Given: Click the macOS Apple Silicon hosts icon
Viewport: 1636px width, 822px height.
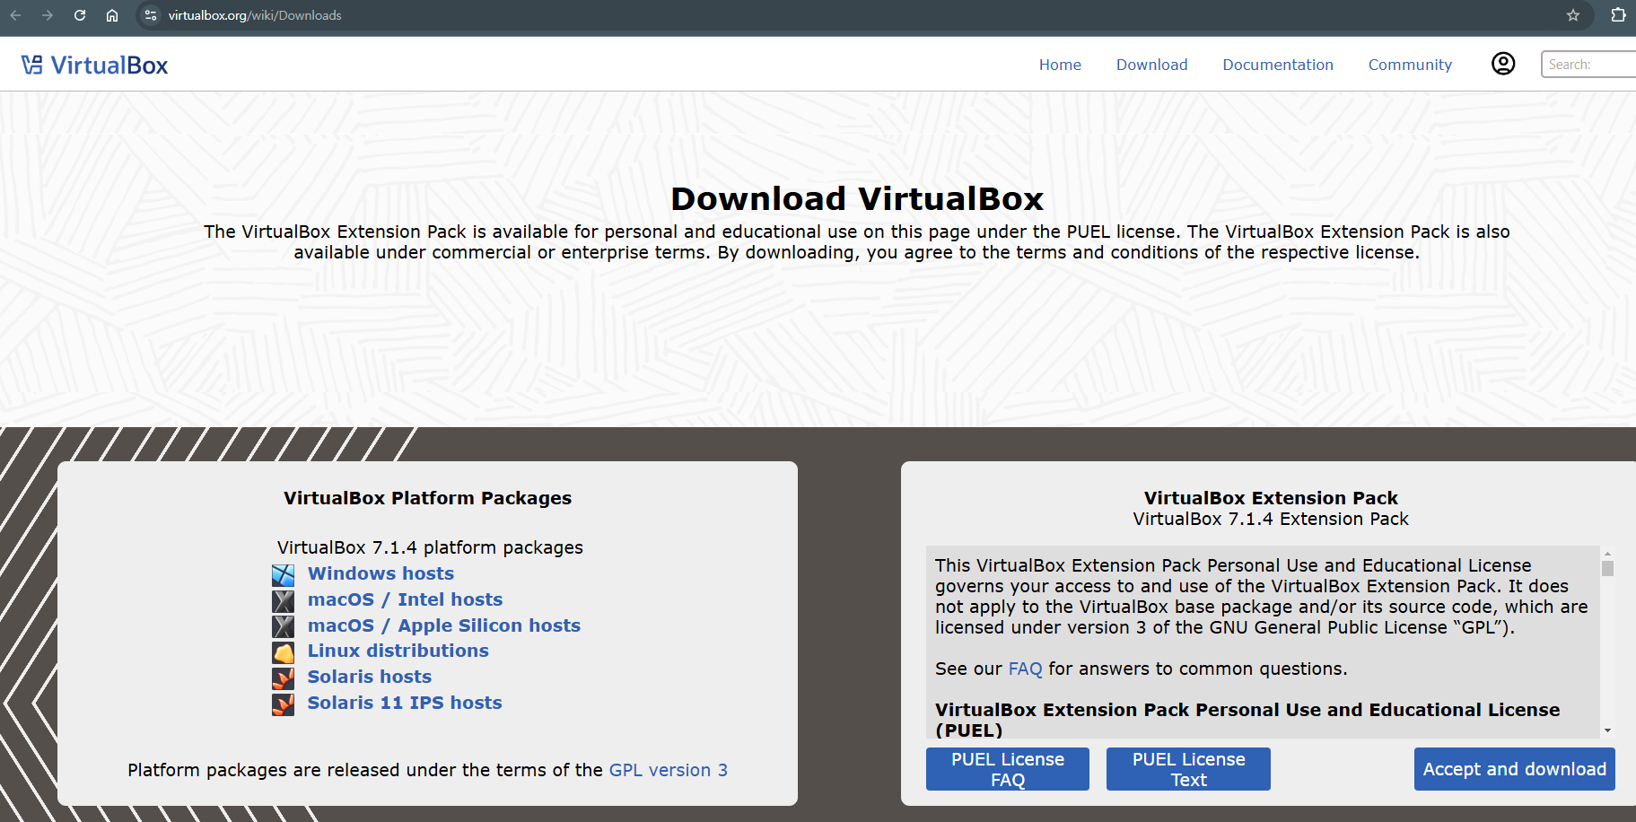Looking at the screenshot, I should pyautogui.click(x=284, y=626).
